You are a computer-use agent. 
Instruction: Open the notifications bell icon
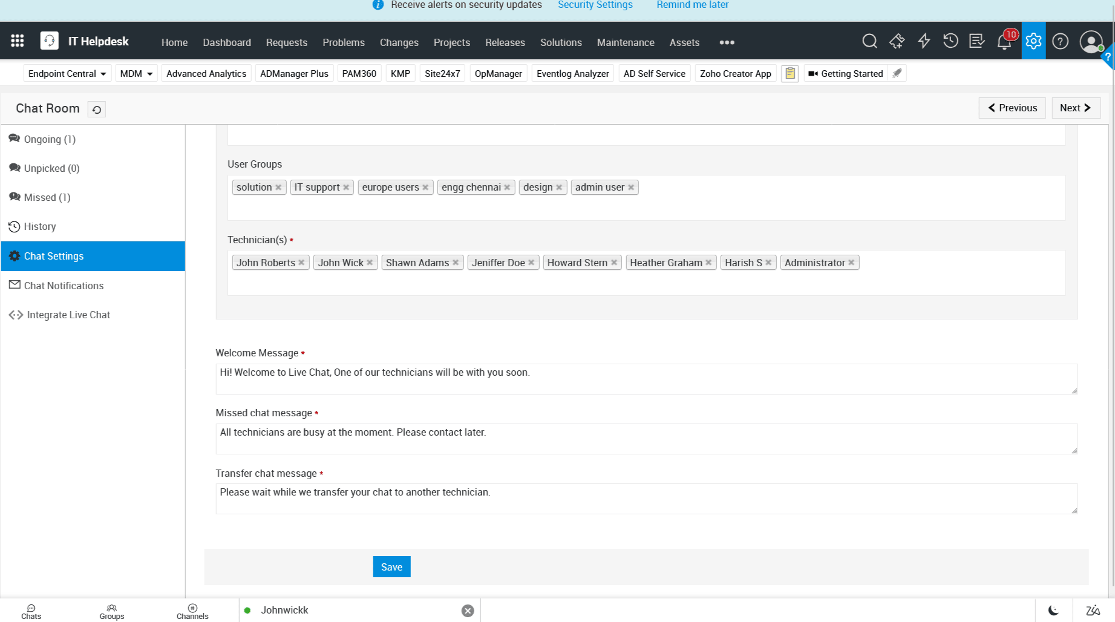click(1004, 41)
